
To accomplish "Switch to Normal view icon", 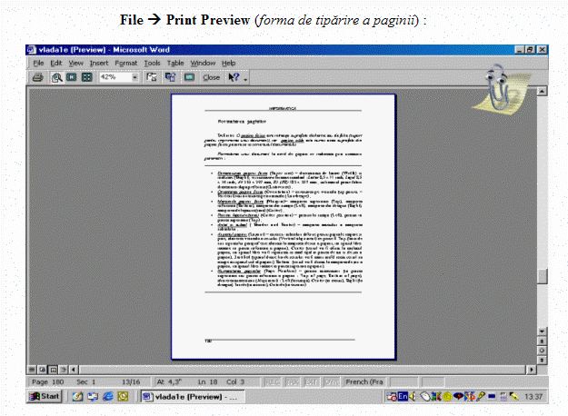I will pos(32,370).
